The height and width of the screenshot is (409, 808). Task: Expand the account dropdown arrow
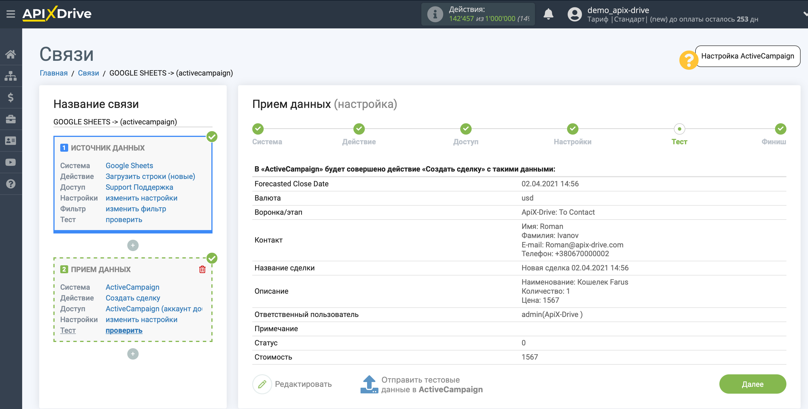tap(805, 14)
